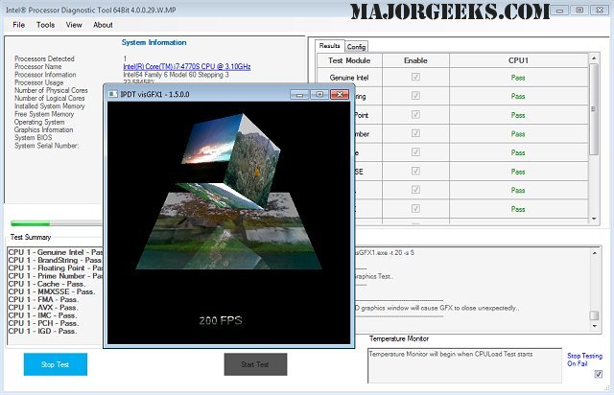Screen dimensions: 614x395
Task: Click the Graphics Information label
Action: point(43,129)
